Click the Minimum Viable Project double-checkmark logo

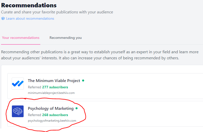18,84
